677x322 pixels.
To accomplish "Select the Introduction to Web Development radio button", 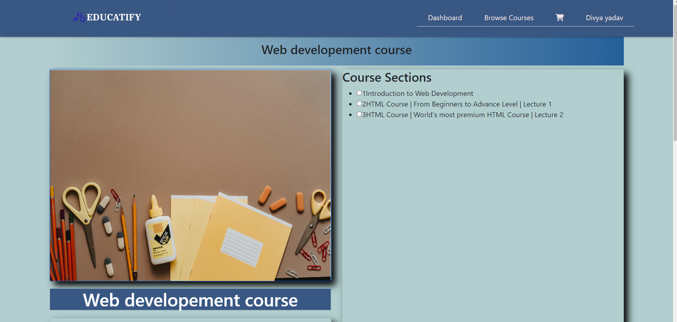I will point(359,93).
